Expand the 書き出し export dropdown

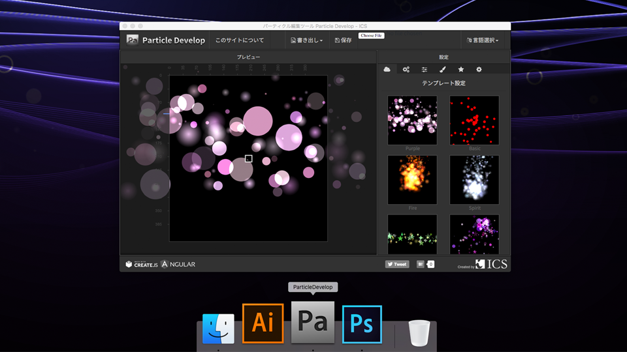[x=306, y=40]
